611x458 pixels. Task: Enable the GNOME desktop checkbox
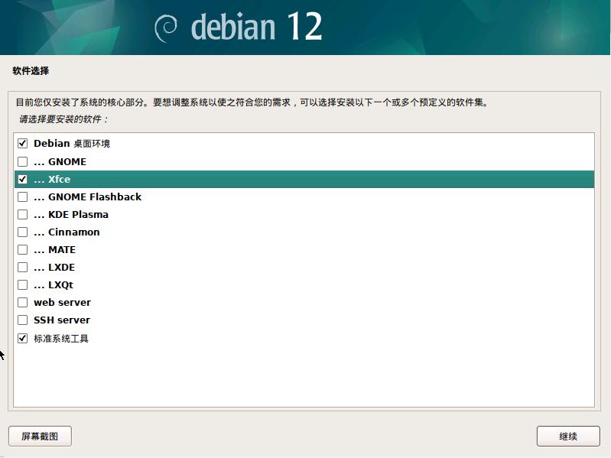(x=23, y=161)
